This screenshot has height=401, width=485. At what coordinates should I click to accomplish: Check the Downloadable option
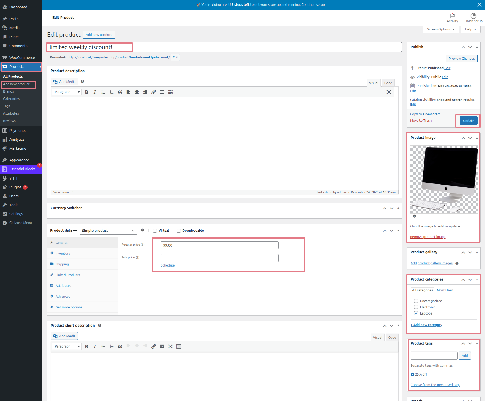click(179, 231)
